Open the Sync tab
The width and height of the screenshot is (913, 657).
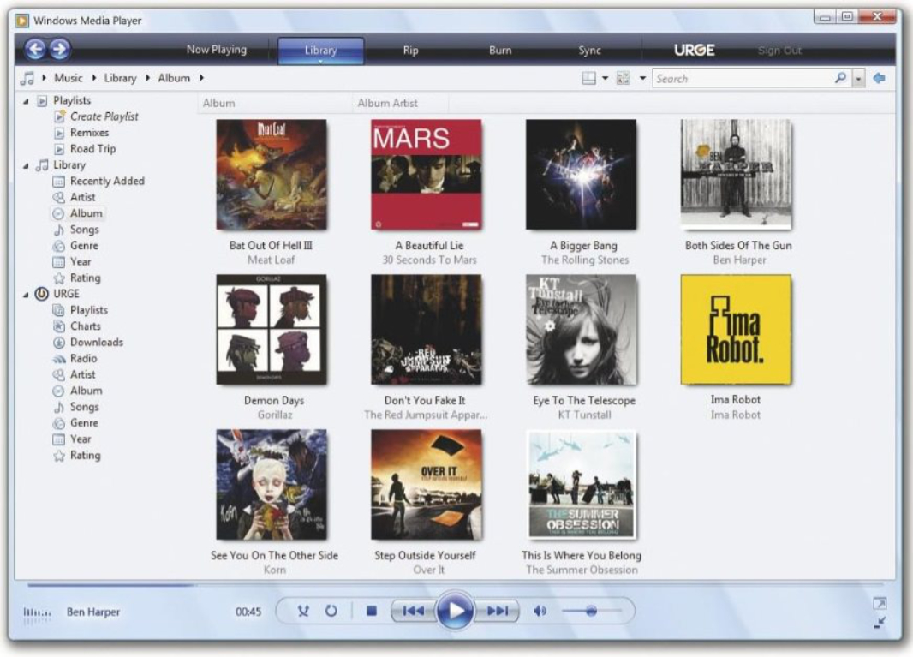point(589,50)
